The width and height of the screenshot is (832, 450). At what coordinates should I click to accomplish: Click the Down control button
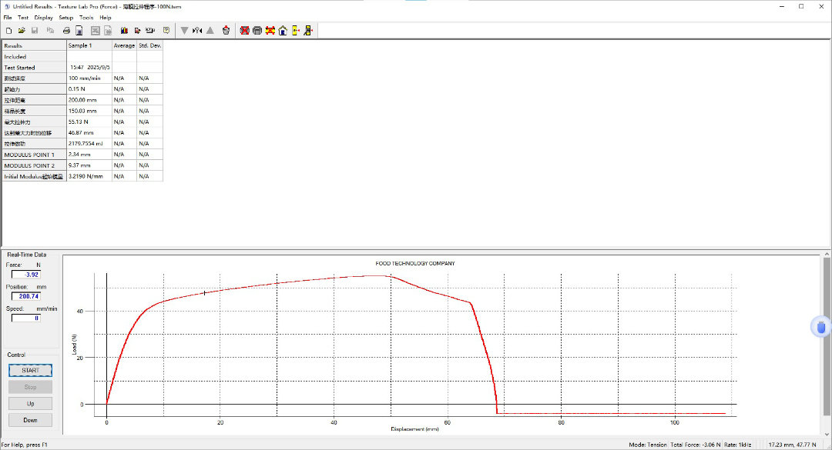pyautogui.click(x=30, y=420)
